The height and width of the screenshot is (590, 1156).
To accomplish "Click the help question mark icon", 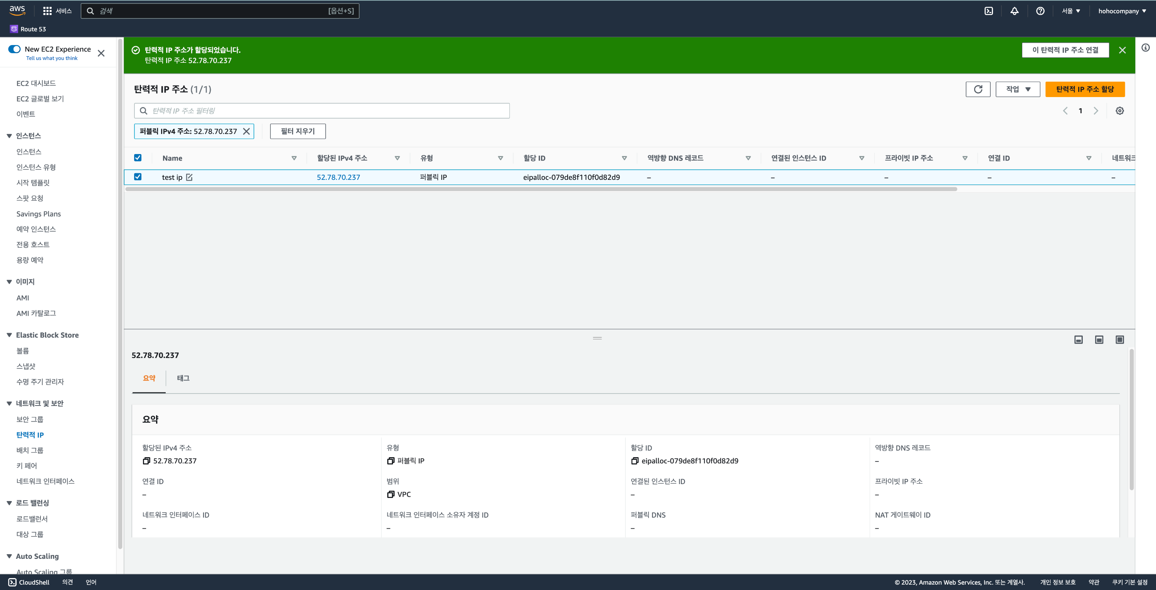I will [1040, 11].
